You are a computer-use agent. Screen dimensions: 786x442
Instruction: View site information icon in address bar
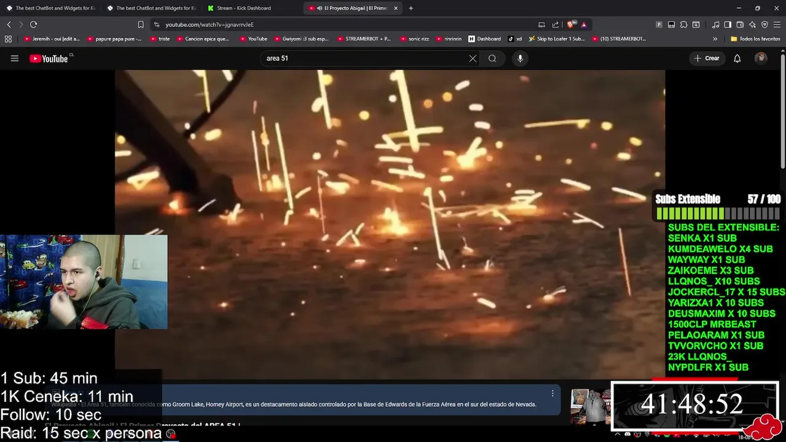[157, 25]
